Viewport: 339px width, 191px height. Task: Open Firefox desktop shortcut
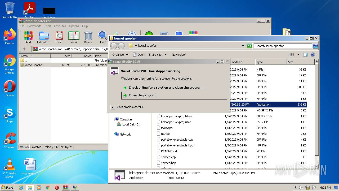click(10, 37)
